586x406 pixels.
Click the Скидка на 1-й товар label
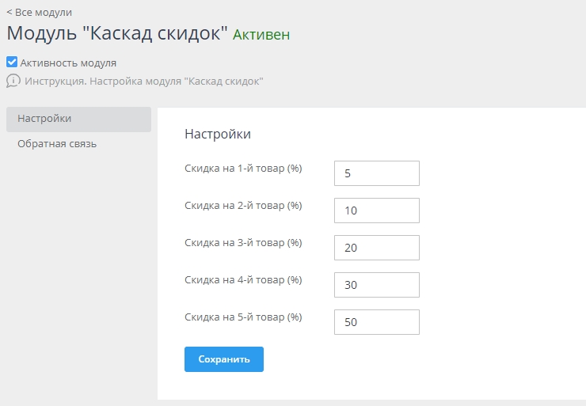click(x=243, y=169)
